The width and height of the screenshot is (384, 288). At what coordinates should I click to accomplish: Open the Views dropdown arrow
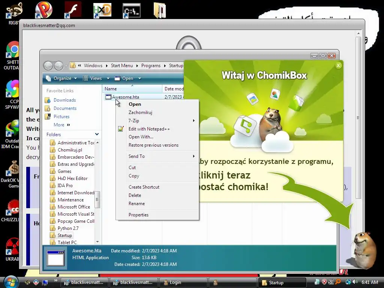pos(108,78)
